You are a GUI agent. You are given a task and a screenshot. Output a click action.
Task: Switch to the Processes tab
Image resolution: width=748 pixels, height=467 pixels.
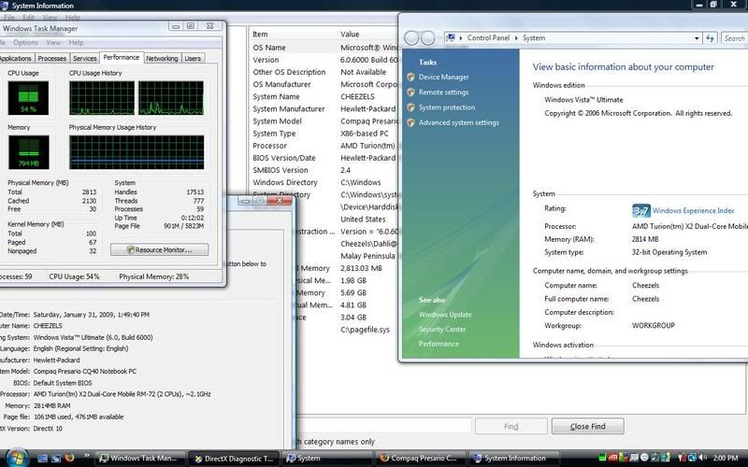click(x=52, y=58)
